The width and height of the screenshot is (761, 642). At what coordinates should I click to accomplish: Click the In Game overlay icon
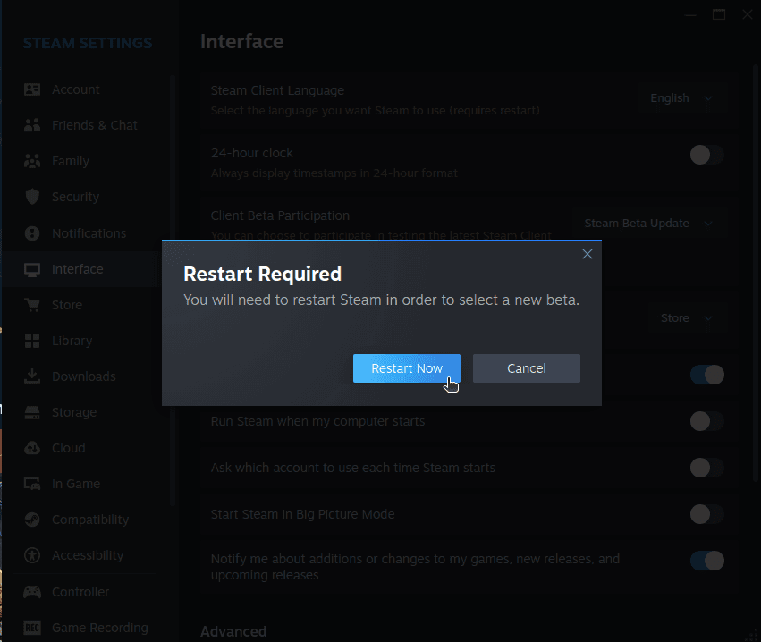point(32,484)
